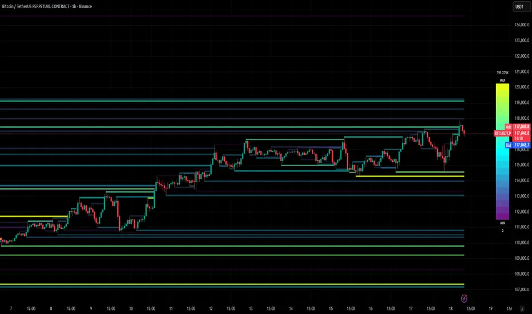The width and height of the screenshot is (532, 314).
Task: Click the Bid price value 117,048.7
Action: tap(522, 145)
